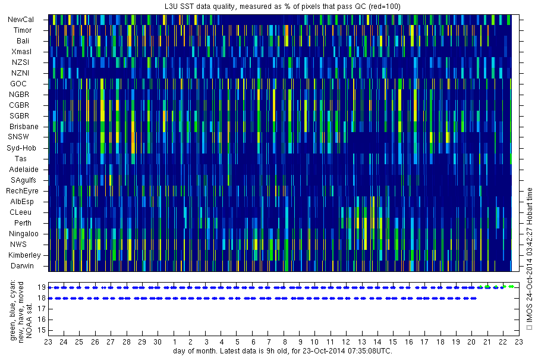Click NOAA satellite 16 tick on y-axis
Image resolution: width=535 pixels, height=357 pixels.
tap(42, 320)
